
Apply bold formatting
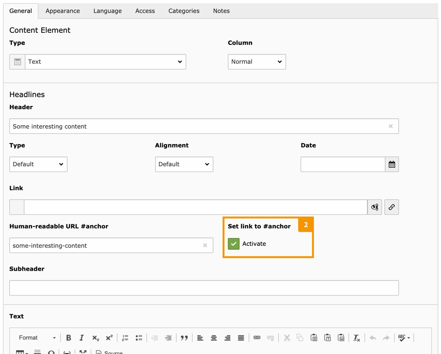click(x=68, y=338)
